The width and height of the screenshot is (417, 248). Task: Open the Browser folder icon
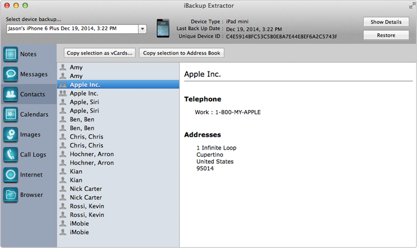(x=11, y=195)
